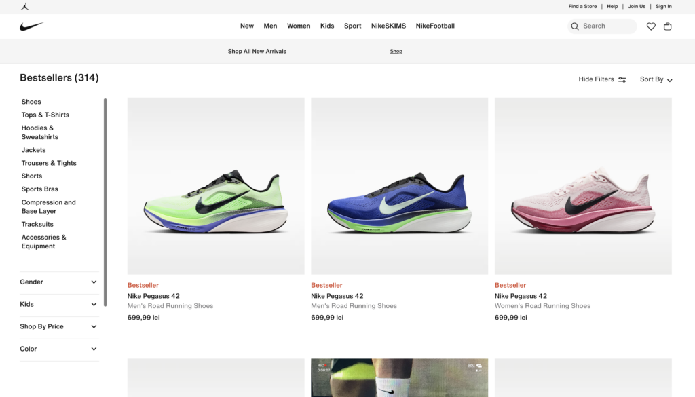Open the Help link
695x397 pixels.
(612, 6)
